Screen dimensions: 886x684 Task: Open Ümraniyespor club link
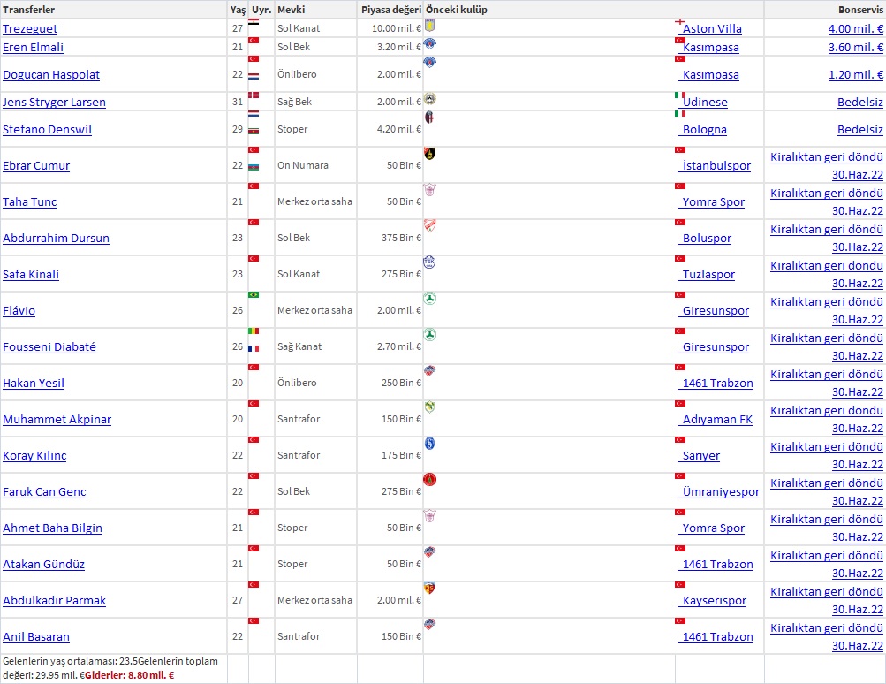[721, 492]
